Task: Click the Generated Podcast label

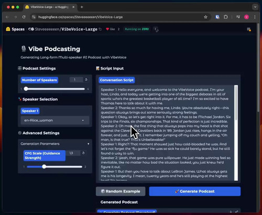Action: [x=119, y=202]
